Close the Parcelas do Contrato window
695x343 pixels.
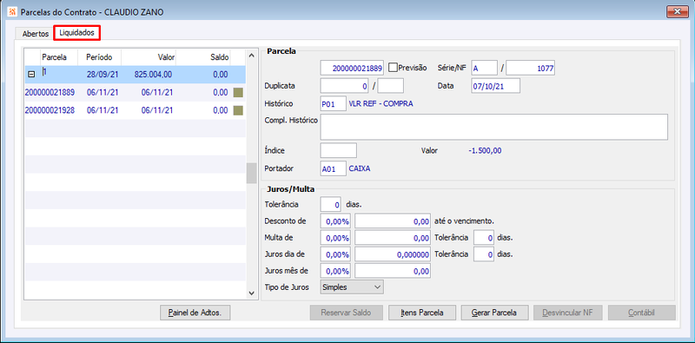point(677,11)
